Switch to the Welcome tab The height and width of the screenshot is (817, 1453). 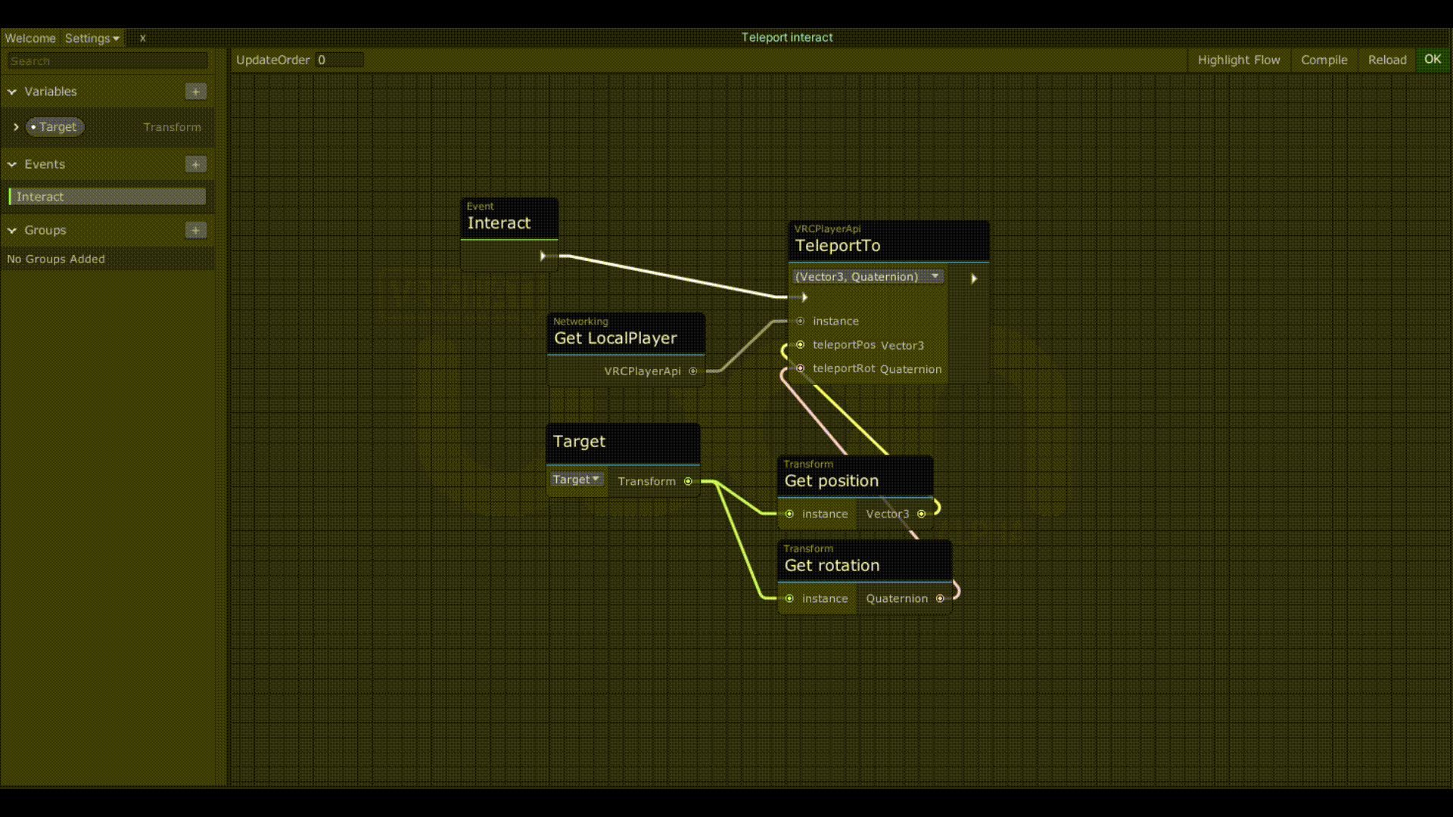pyautogui.click(x=30, y=38)
